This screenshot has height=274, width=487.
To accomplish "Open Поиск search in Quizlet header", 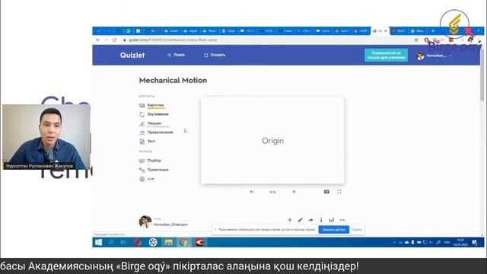I will tap(176, 55).
